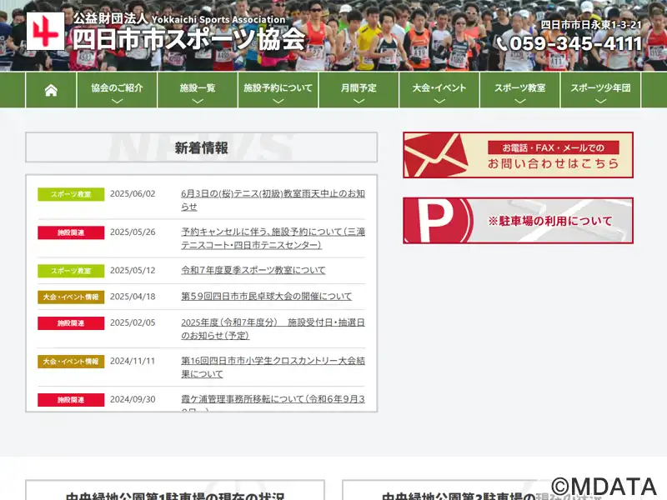
Task: Click the date 2024/11/11
Action: click(x=133, y=361)
